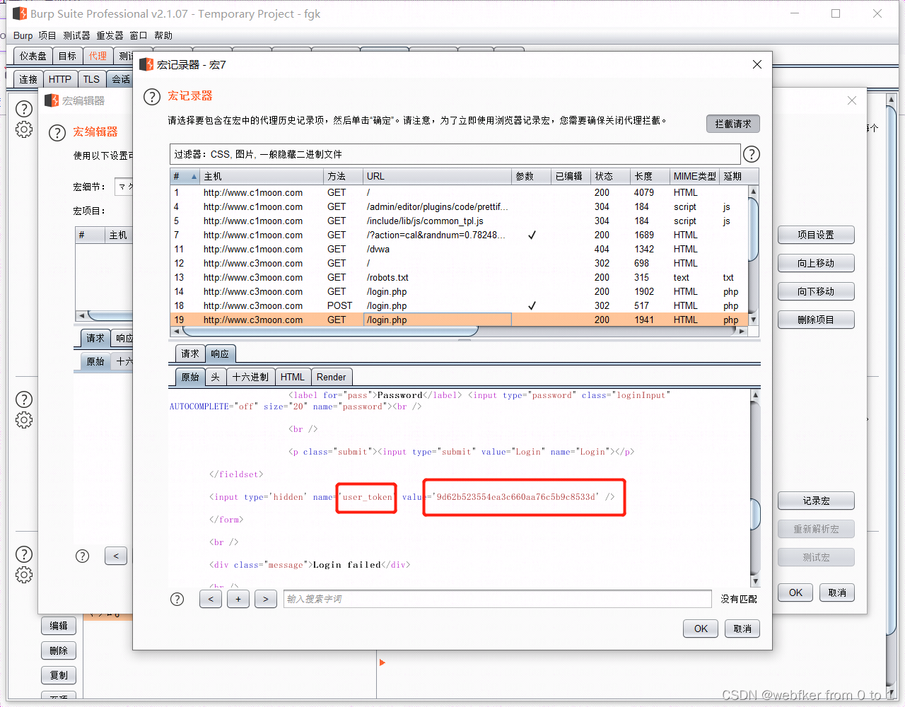
Task: Sort history by # column header
Action: click(185, 176)
